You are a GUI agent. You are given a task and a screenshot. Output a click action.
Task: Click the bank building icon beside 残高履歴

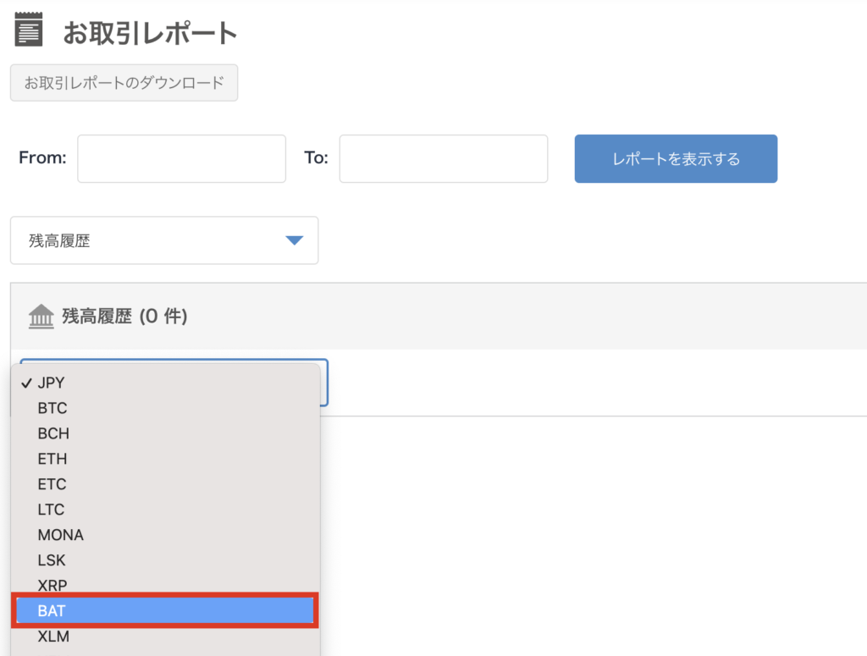click(41, 317)
